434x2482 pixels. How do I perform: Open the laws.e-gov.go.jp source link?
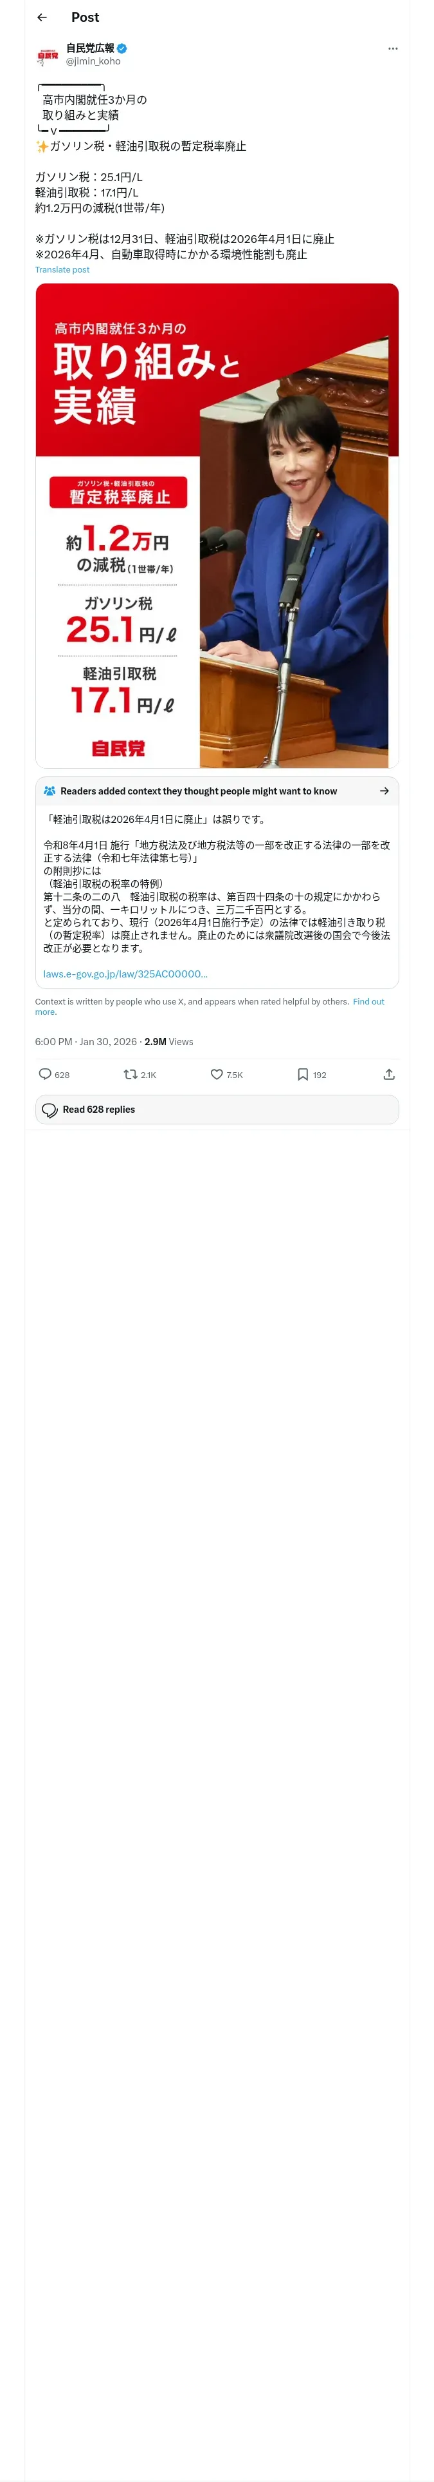click(x=125, y=974)
